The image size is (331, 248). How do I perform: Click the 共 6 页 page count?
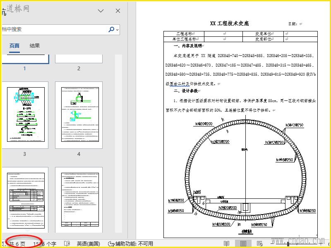[x=17, y=244]
